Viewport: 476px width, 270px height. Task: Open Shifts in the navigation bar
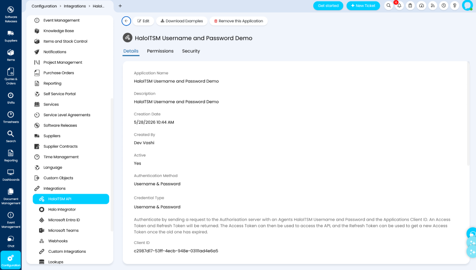coord(11,98)
